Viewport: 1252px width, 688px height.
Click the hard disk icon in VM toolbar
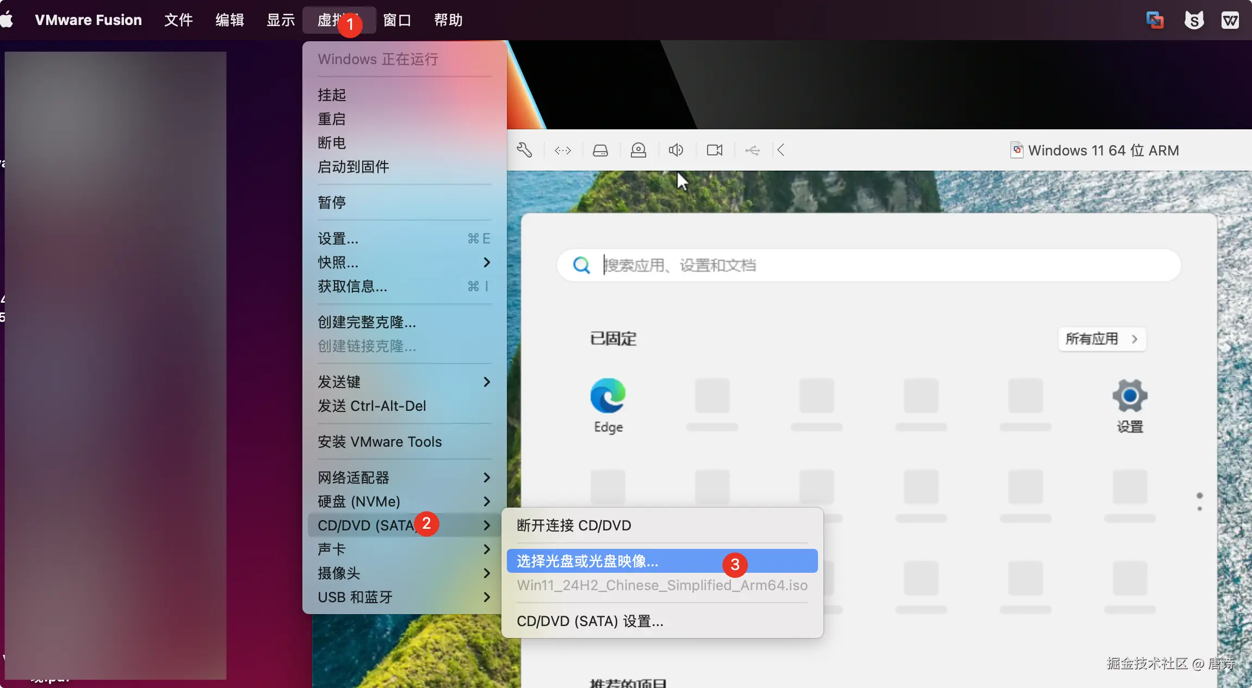coord(600,150)
